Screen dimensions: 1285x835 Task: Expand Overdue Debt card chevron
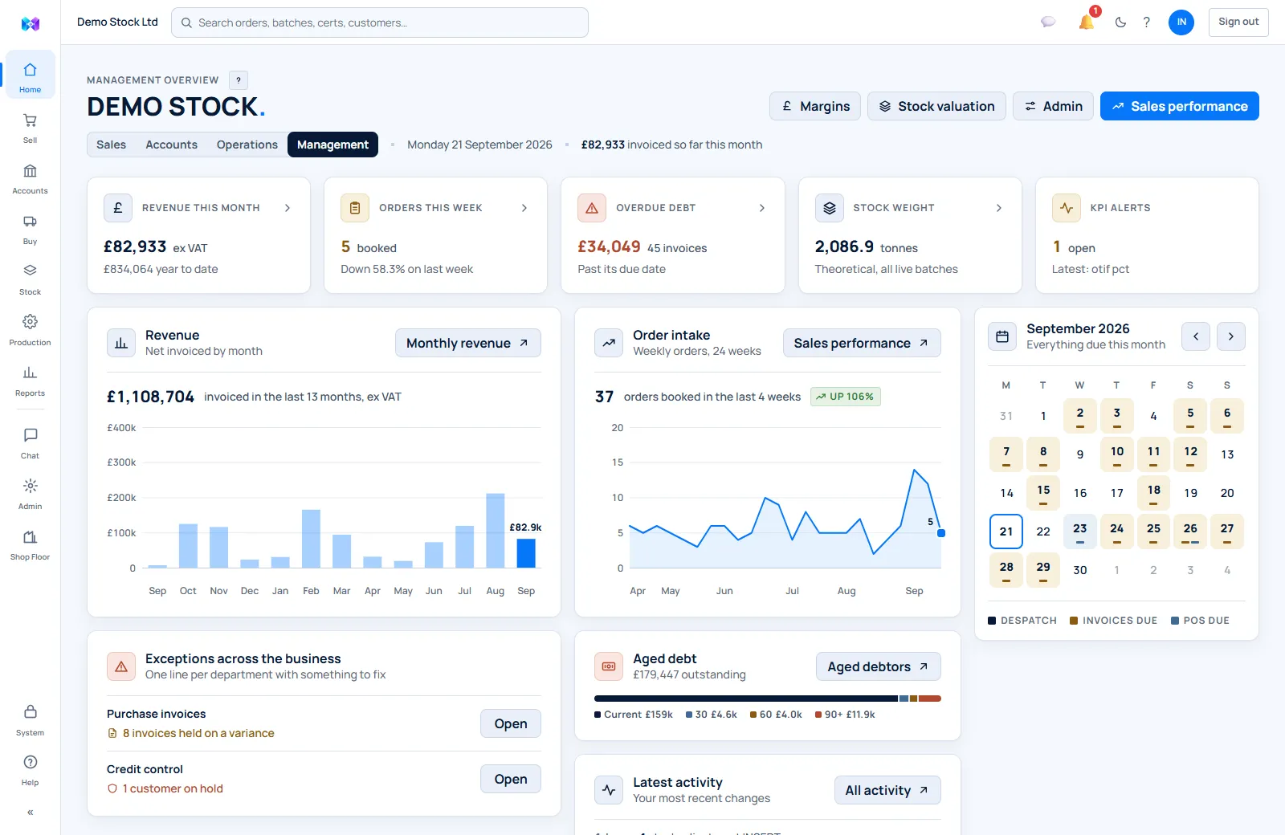762,208
